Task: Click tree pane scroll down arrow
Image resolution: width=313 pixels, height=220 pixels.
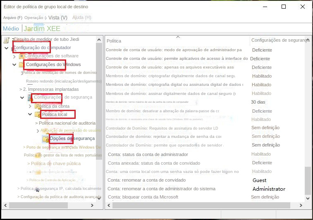Action: pos(99,199)
